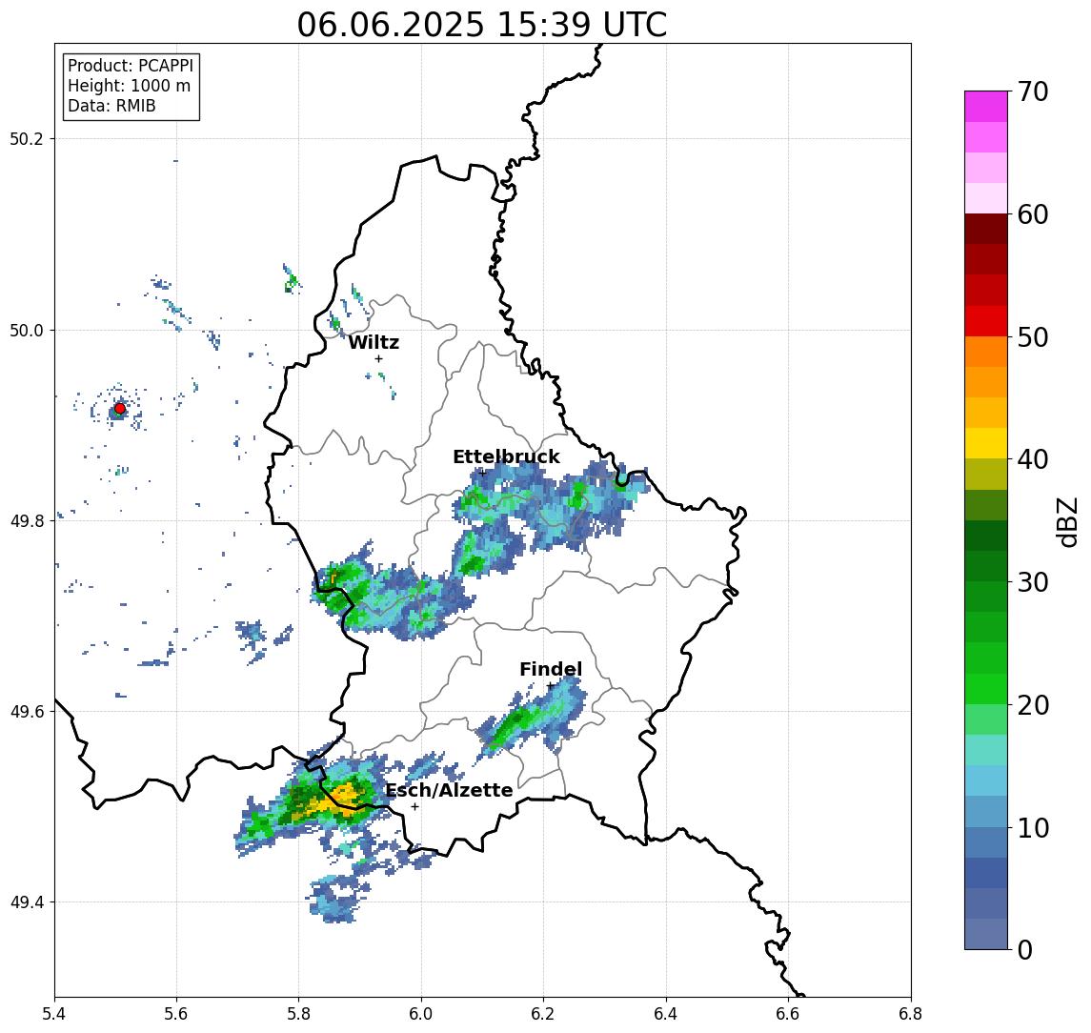Click the magenta top colorbar swatch

coord(986,107)
